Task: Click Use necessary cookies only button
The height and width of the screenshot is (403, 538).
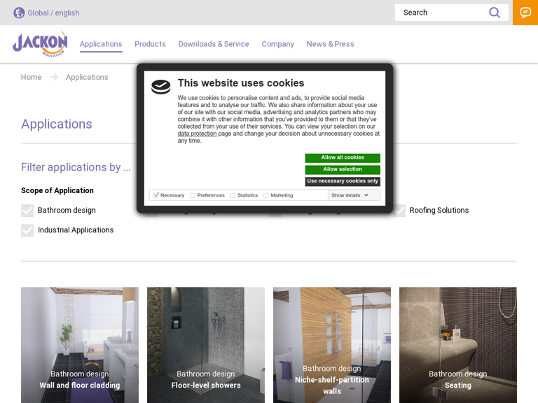Action: [x=343, y=181]
